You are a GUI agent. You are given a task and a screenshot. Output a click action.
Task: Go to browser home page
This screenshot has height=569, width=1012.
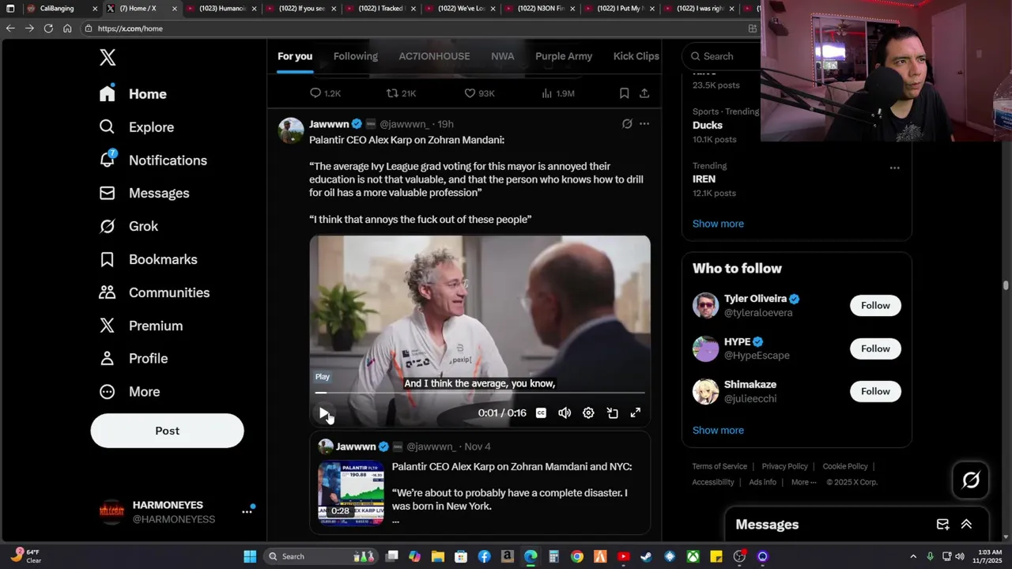(67, 28)
